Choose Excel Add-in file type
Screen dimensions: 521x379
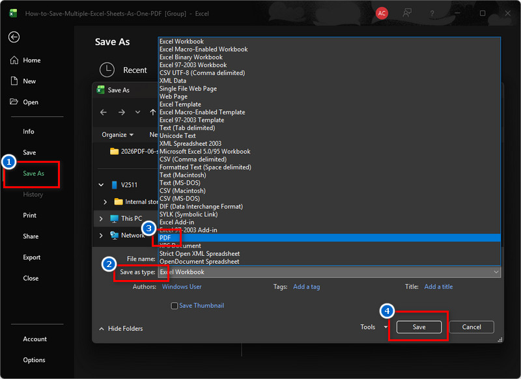click(x=330, y=222)
